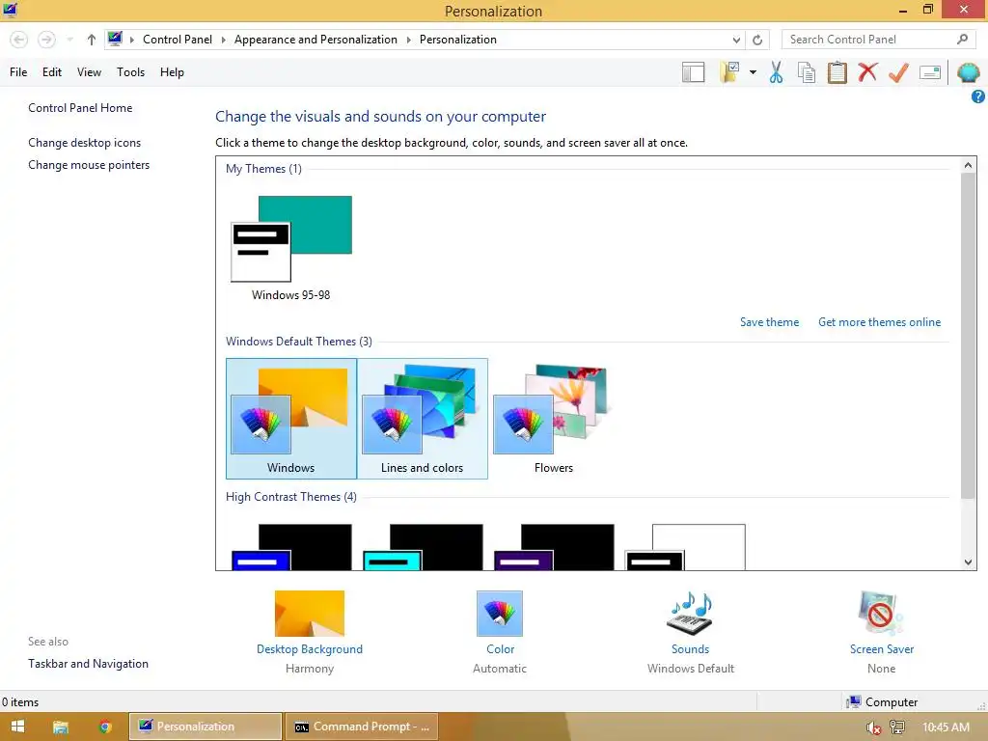988x741 pixels.
Task: Expand arrow after Appearance and Personalization breadcrumb
Action: 408,40
